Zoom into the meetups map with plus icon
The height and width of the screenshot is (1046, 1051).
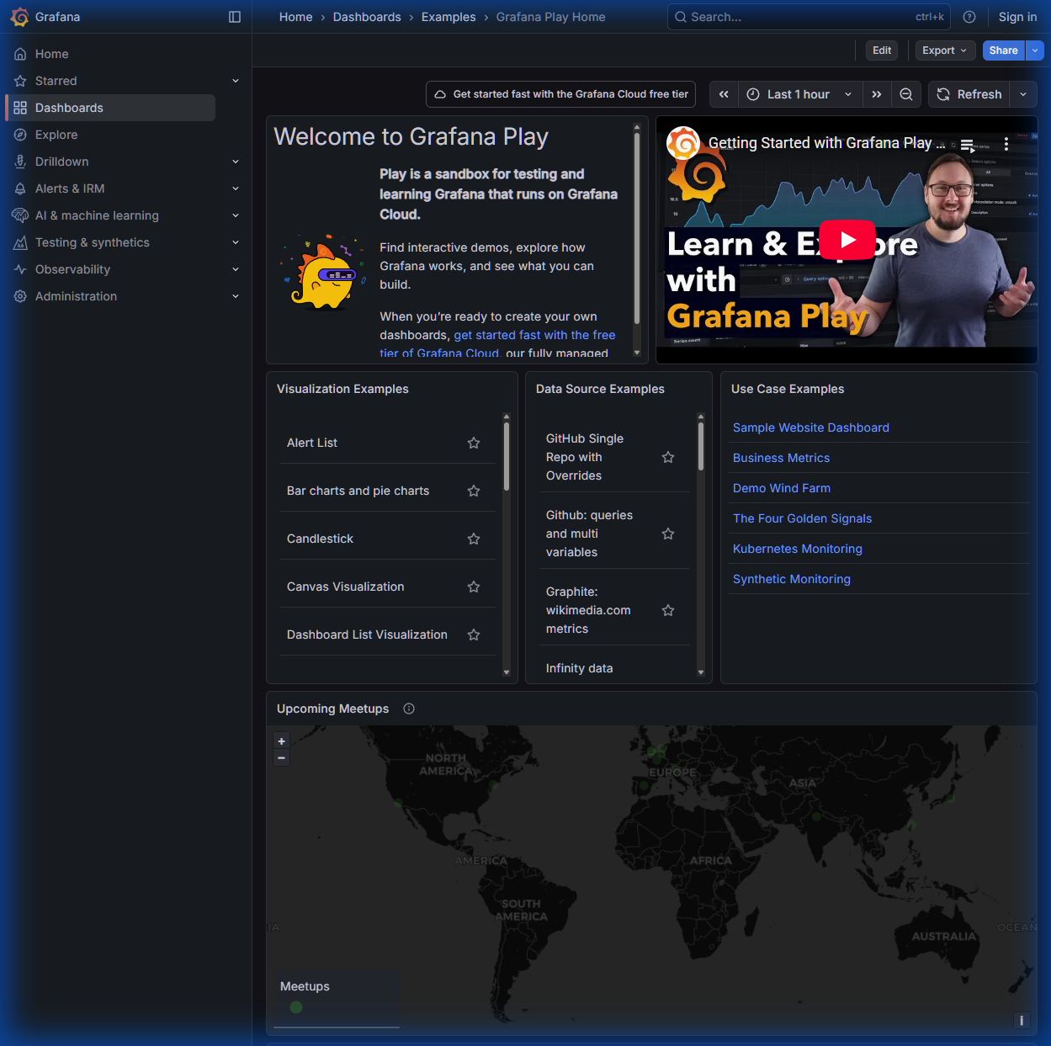click(281, 741)
